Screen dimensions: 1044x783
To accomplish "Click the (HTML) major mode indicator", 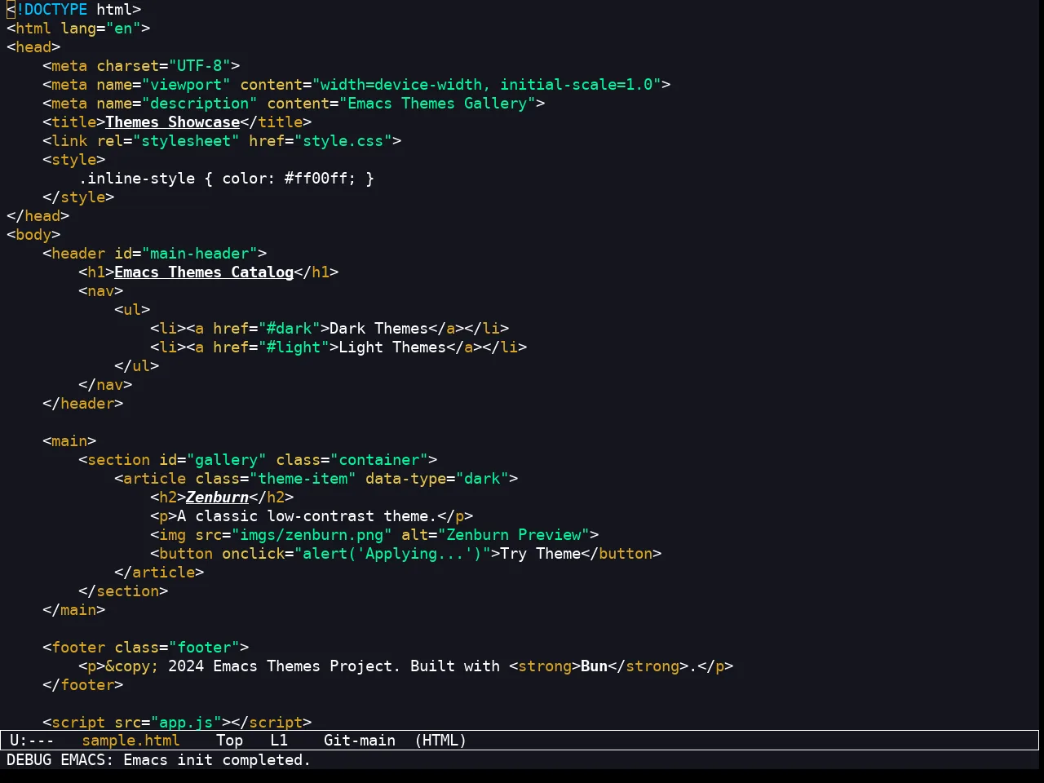I will click(x=440, y=741).
